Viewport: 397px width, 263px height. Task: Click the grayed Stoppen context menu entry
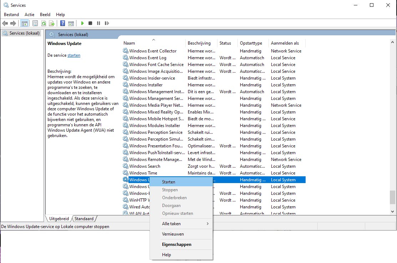coord(181,190)
